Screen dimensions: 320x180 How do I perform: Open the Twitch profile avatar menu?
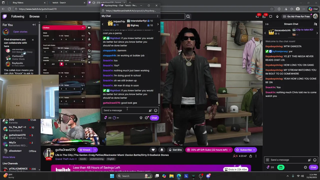(x=315, y=16)
